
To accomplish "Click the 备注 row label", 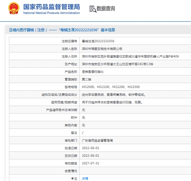I will point(74,133).
